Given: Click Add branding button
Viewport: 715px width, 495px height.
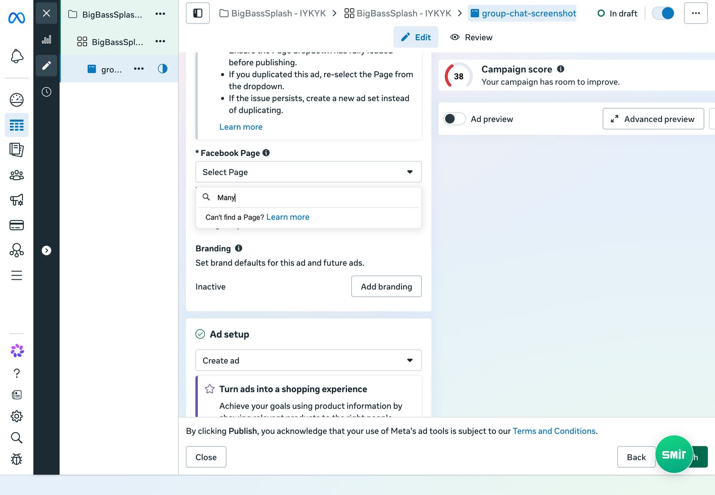Looking at the screenshot, I should pos(387,286).
